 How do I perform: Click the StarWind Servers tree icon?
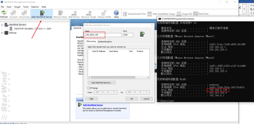tap(6, 25)
